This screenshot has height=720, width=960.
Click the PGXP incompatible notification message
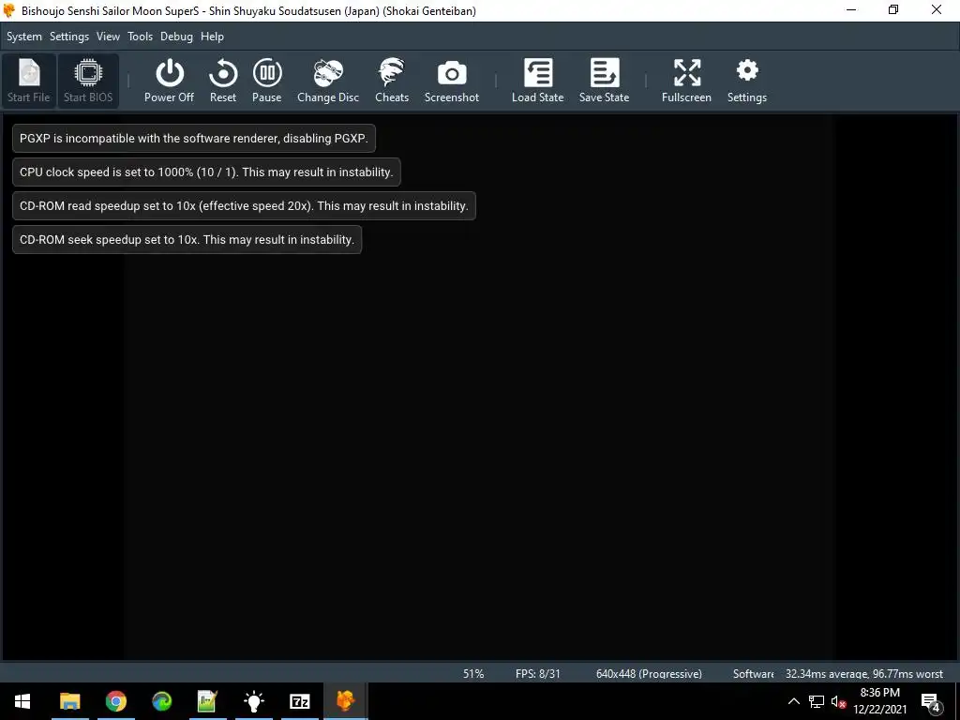point(193,139)
